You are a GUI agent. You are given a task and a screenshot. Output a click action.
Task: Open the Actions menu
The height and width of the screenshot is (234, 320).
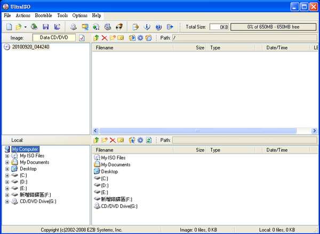(23, 15)
